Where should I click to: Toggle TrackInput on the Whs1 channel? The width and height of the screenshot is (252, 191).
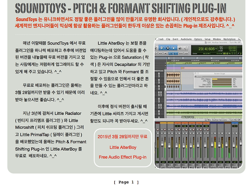(x=183, y=130)
